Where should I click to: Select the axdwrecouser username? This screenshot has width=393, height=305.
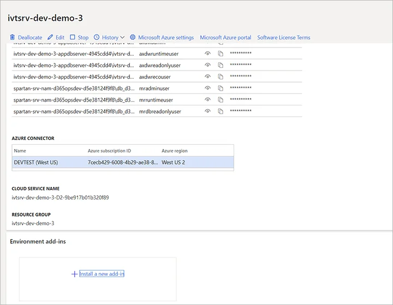tap(155, 77)
